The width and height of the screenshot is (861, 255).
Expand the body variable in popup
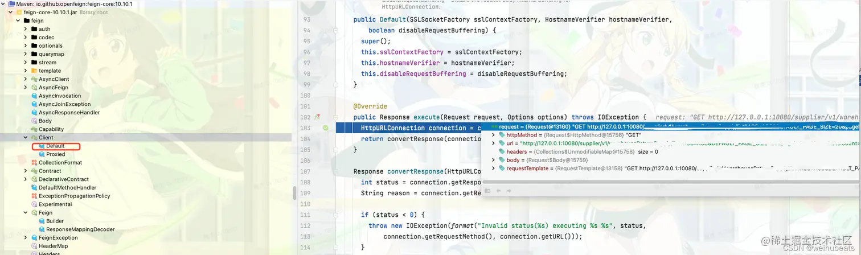point(494,160)
